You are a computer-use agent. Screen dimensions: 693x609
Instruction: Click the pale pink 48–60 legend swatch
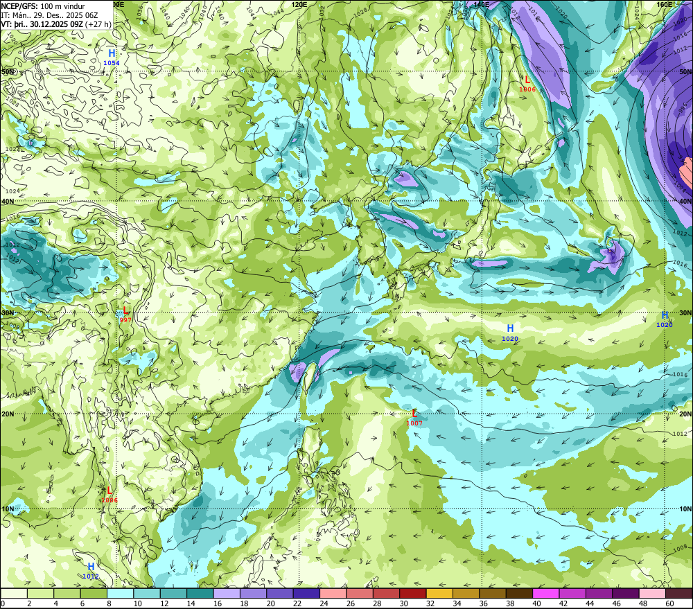click(652, 593)
